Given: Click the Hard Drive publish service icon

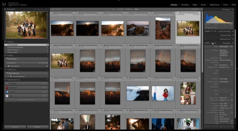Looking at the screenshot, I should [7, 84].
